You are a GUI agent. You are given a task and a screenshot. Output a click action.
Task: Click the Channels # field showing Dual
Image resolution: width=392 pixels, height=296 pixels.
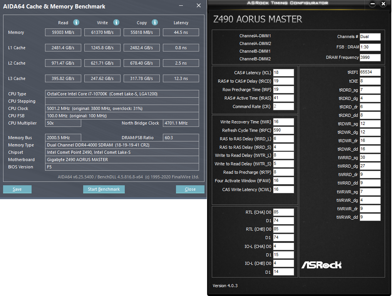370,37
